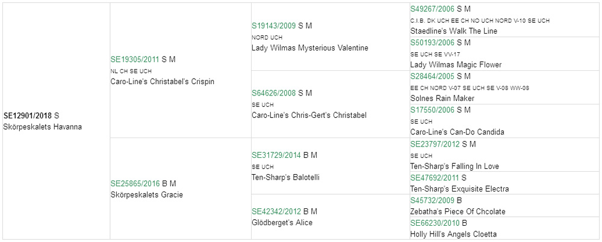This screenshot has width=602, height=242.
Task: Click SE47692/2011 registration number
Action: pyautogui.click(x=435, y=178)
